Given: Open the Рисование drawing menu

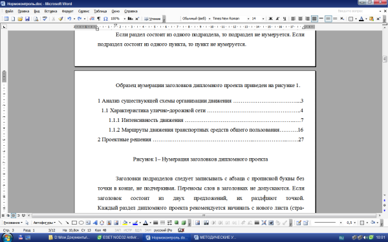Looking at the screenshot, I should (13, 223).
